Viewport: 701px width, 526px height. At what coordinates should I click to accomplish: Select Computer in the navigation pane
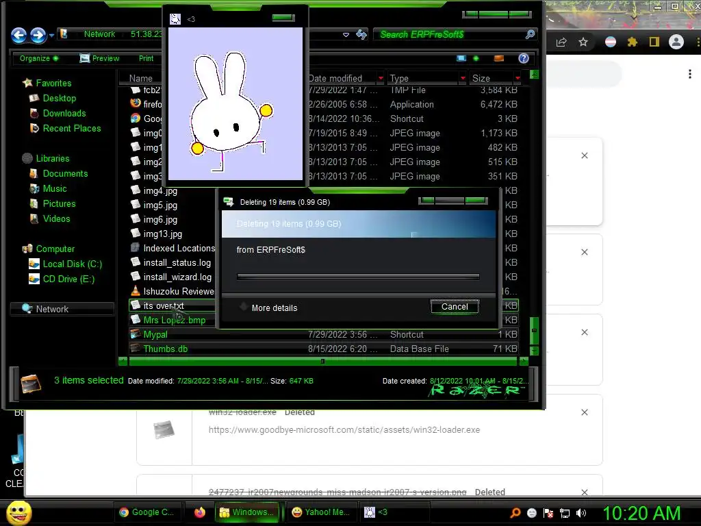[x=55, y=249]
